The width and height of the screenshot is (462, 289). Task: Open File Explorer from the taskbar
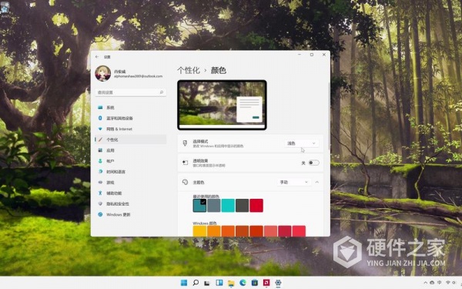pos(231,283)
